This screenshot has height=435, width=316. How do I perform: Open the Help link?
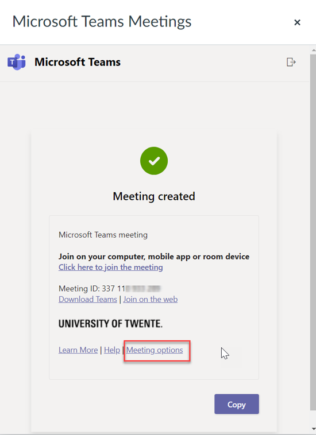point(112,350)
